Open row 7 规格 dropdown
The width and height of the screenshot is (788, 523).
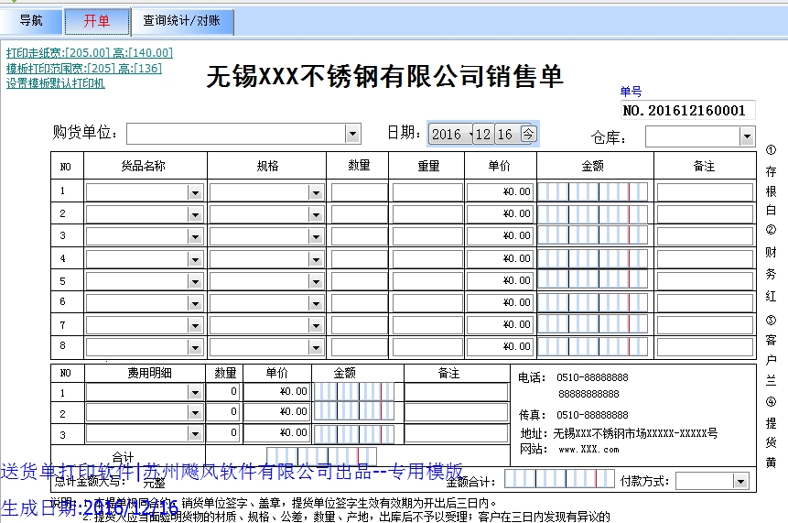tap(316, 326)
